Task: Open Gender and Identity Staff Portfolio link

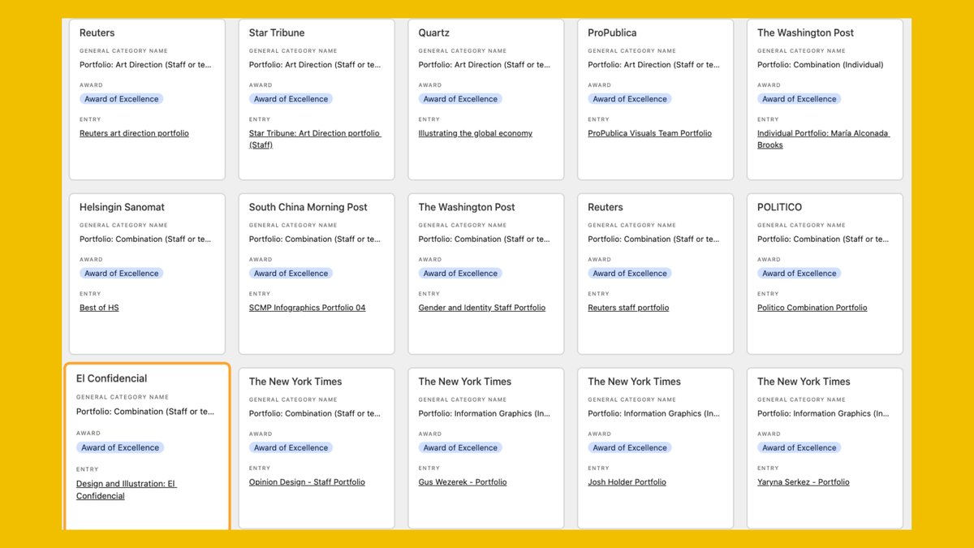Action: [x=482, y=308]
